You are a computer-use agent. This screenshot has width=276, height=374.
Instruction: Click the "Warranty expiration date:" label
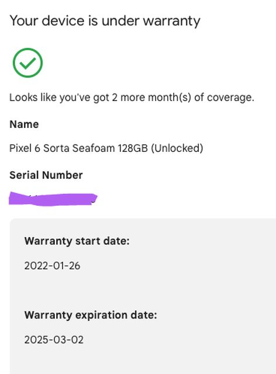(91, 315)
